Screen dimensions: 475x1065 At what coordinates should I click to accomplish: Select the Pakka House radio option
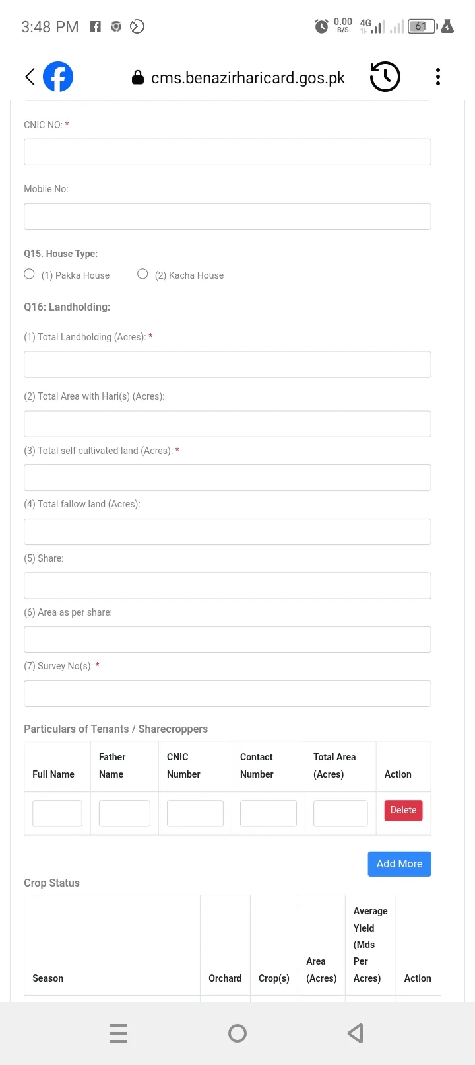click(x=29, y=274)
